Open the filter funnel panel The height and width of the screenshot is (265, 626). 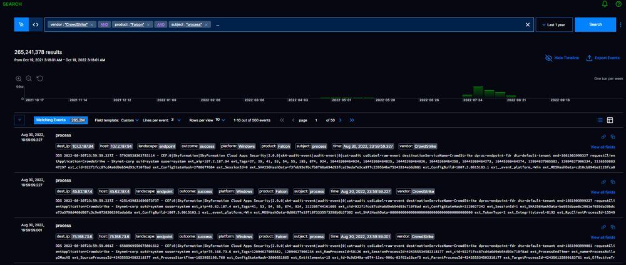click(20, 120)
